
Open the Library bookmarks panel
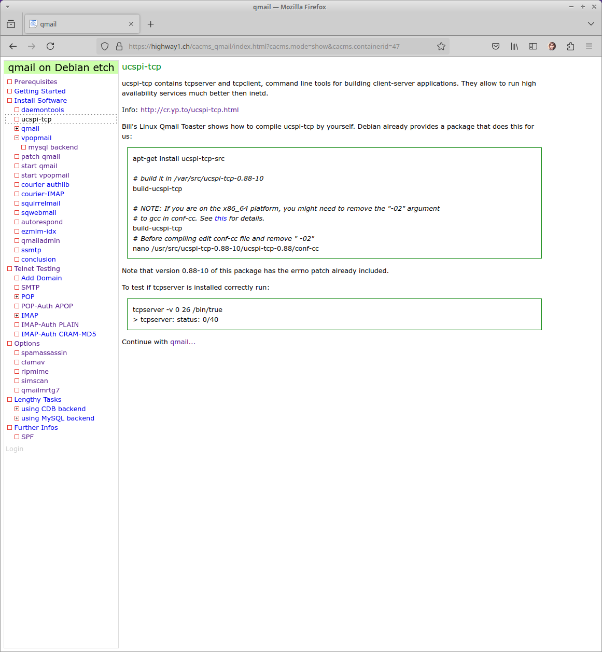514,46
